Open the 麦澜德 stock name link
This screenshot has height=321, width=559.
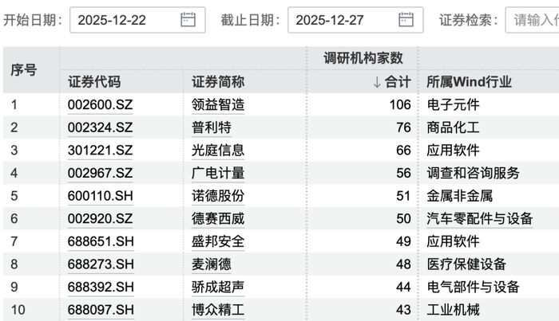point(212,264)
